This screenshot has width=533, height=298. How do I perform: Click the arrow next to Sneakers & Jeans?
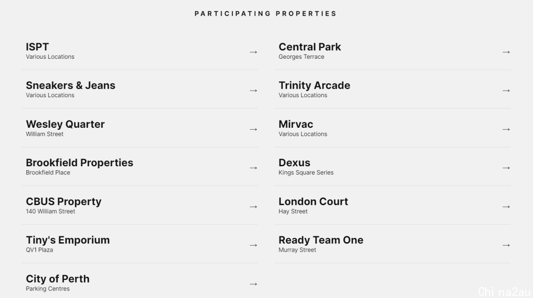point(253,91)
